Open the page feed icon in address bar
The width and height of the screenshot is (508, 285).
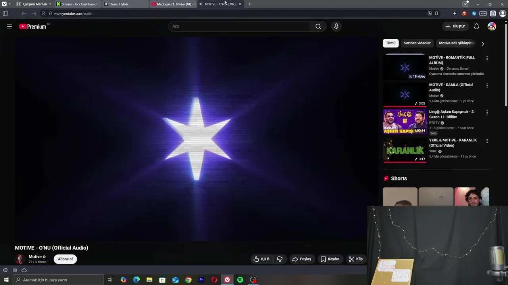pos(429,13)
